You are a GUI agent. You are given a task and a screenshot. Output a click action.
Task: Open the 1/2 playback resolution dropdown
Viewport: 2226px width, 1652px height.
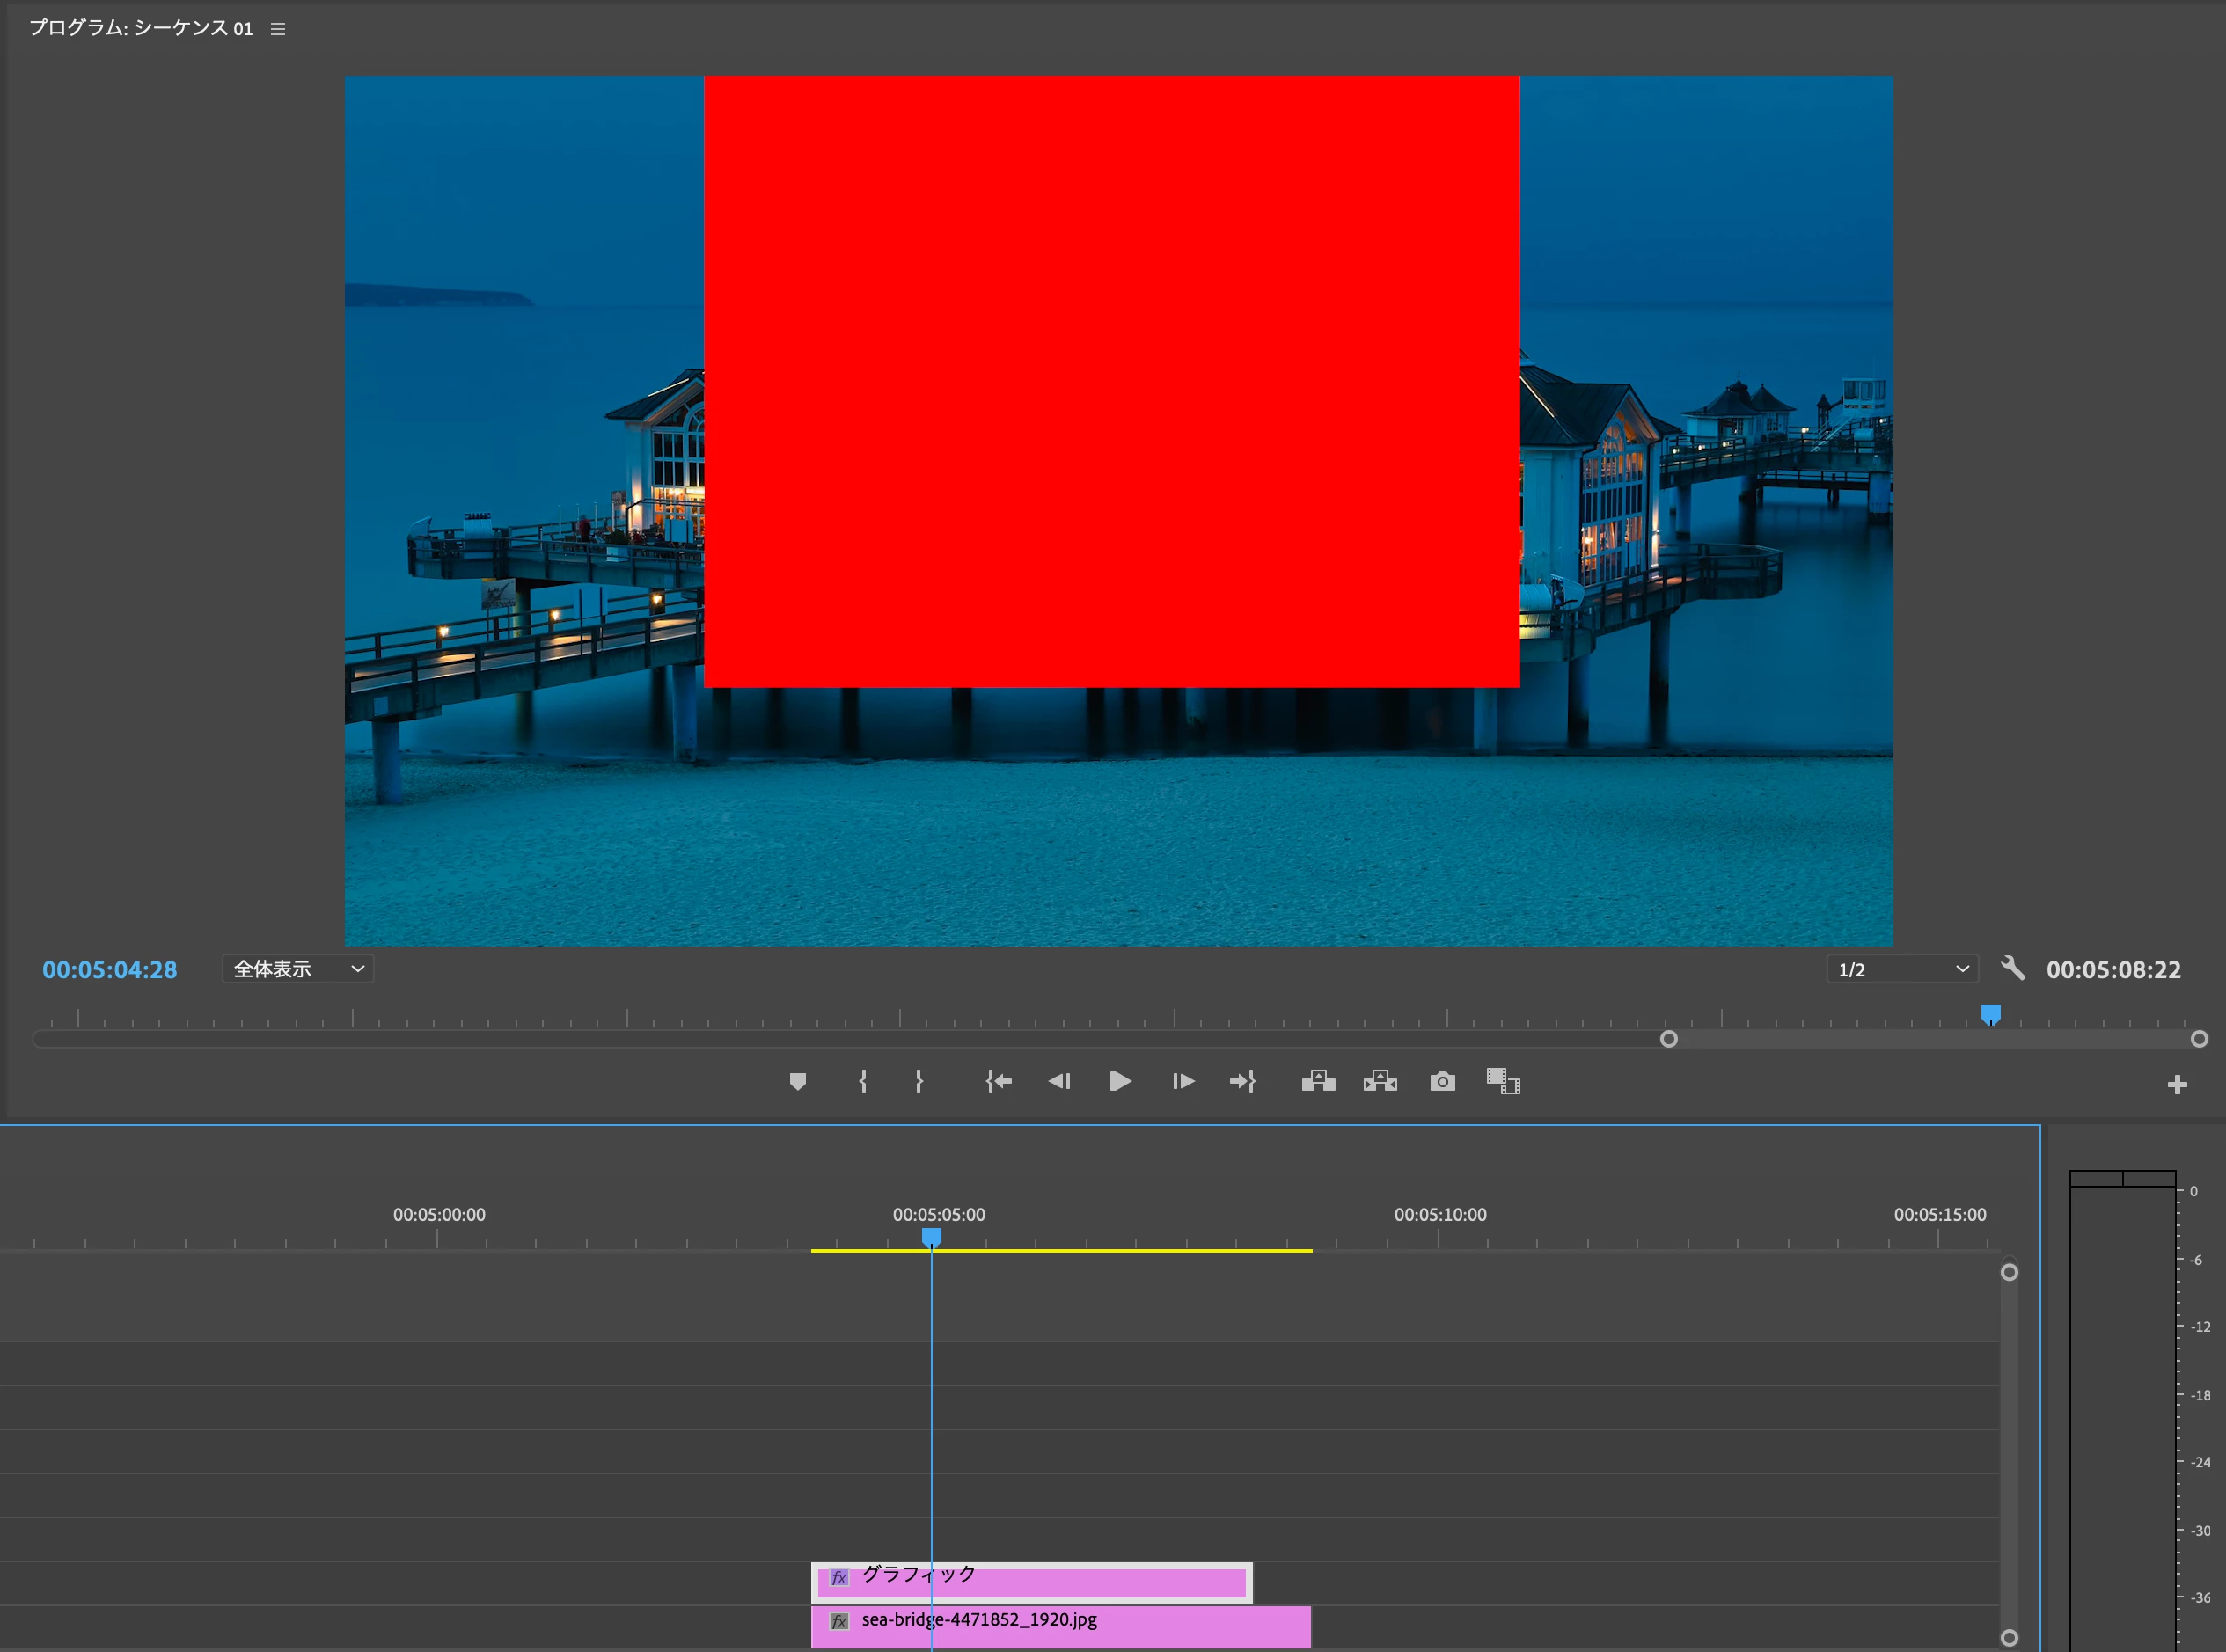pos(1901,969)
